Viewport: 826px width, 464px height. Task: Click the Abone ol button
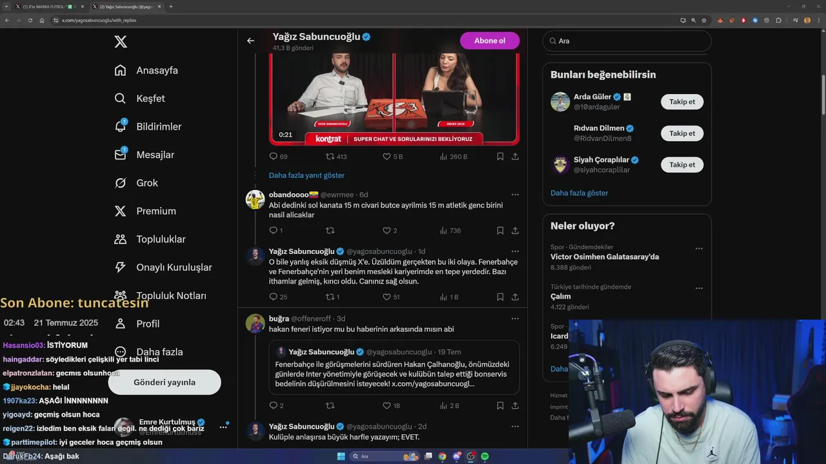(x=490, y=41)
